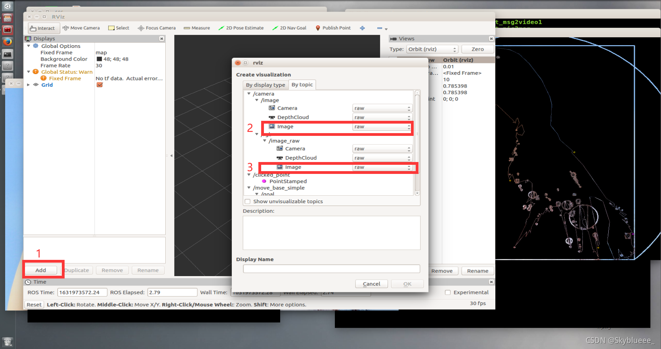Open the Files manager in launcher
This screenshot has width=661, height=349.
point(8,18)
